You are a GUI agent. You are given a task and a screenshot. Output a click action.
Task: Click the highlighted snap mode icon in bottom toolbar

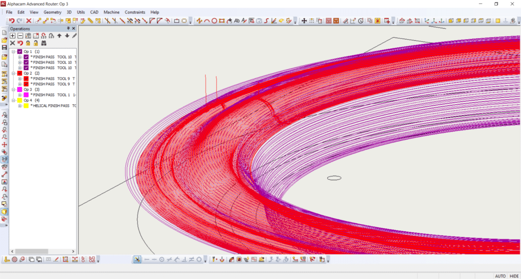tap(137, 259)
